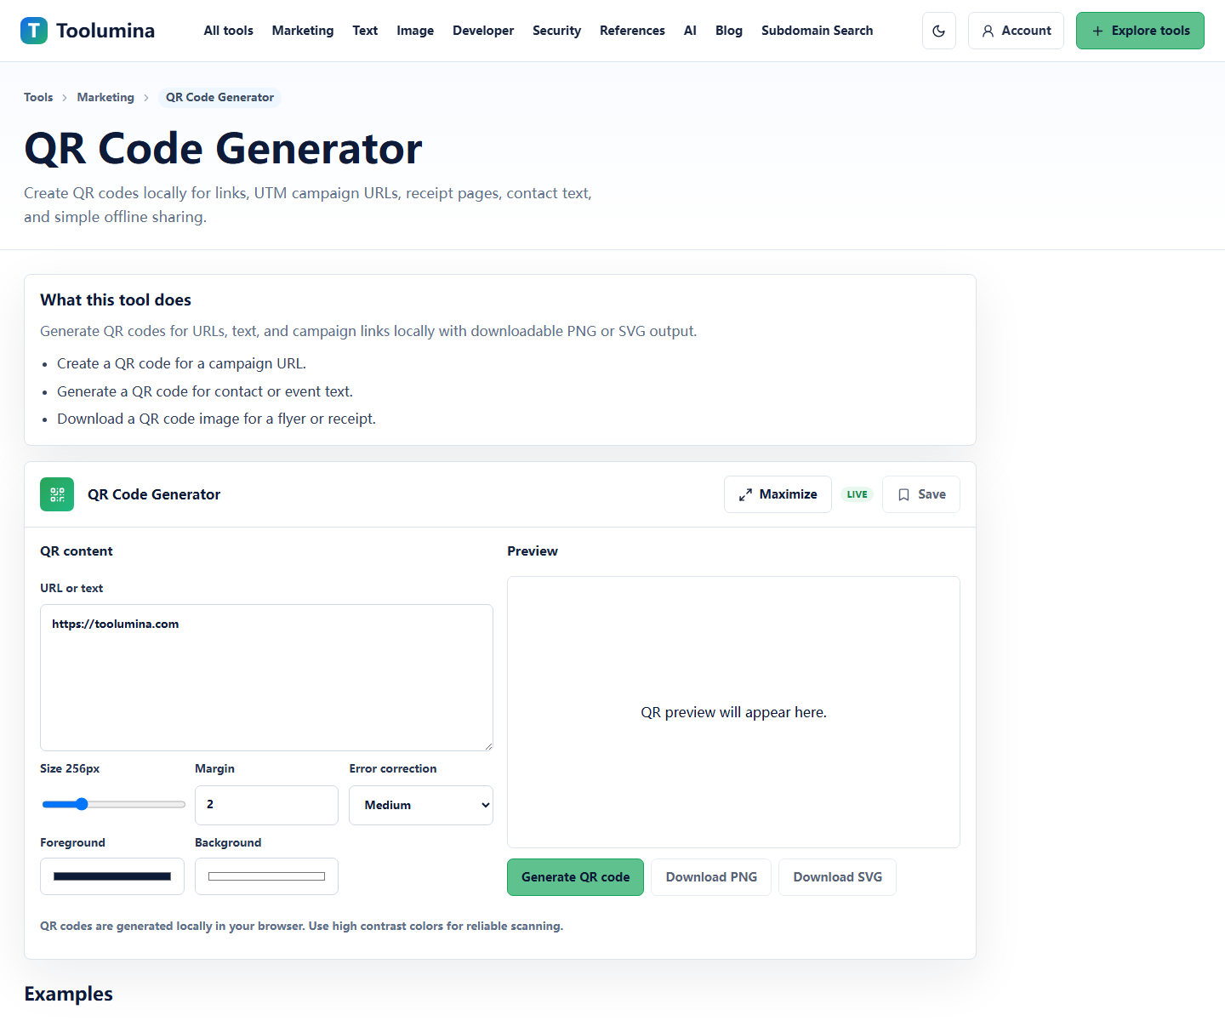The width and height of the screenshot is (1225, 1021).
Task: Open the Foreground color picker
Action: (x=112, y=876)
